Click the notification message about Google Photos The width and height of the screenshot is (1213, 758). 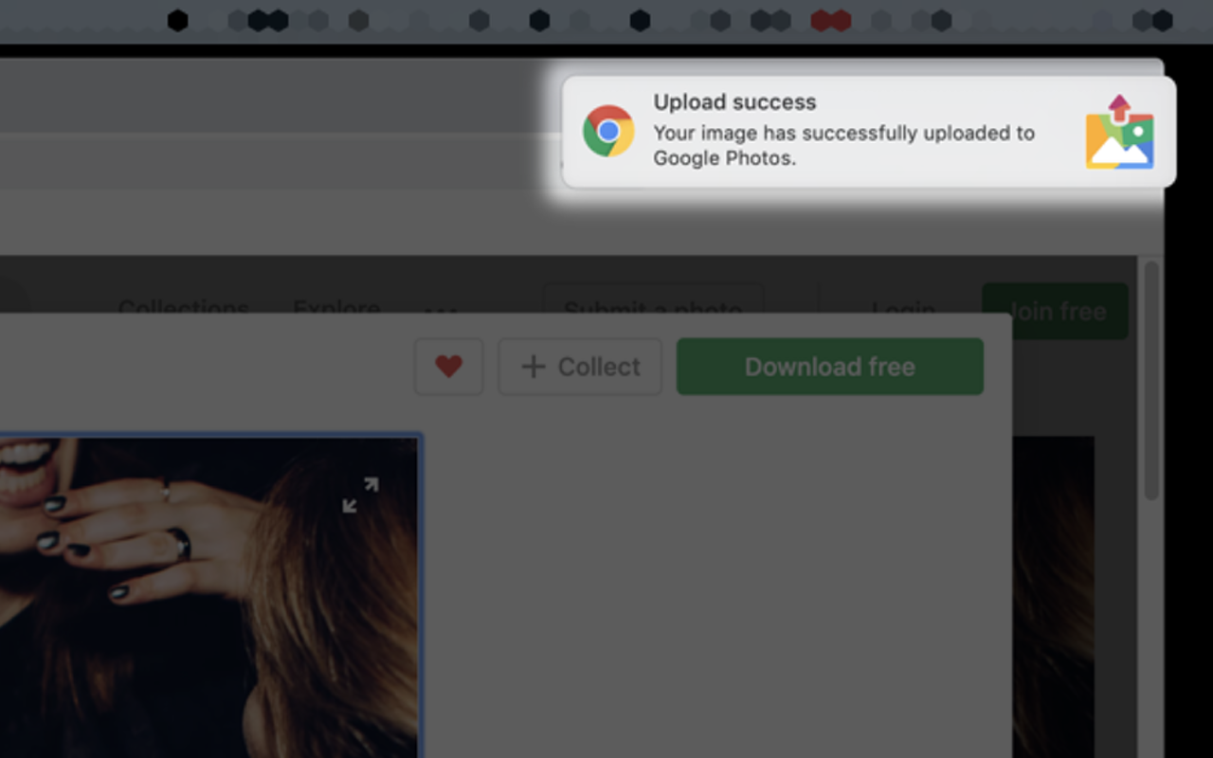tap(843, 145)
